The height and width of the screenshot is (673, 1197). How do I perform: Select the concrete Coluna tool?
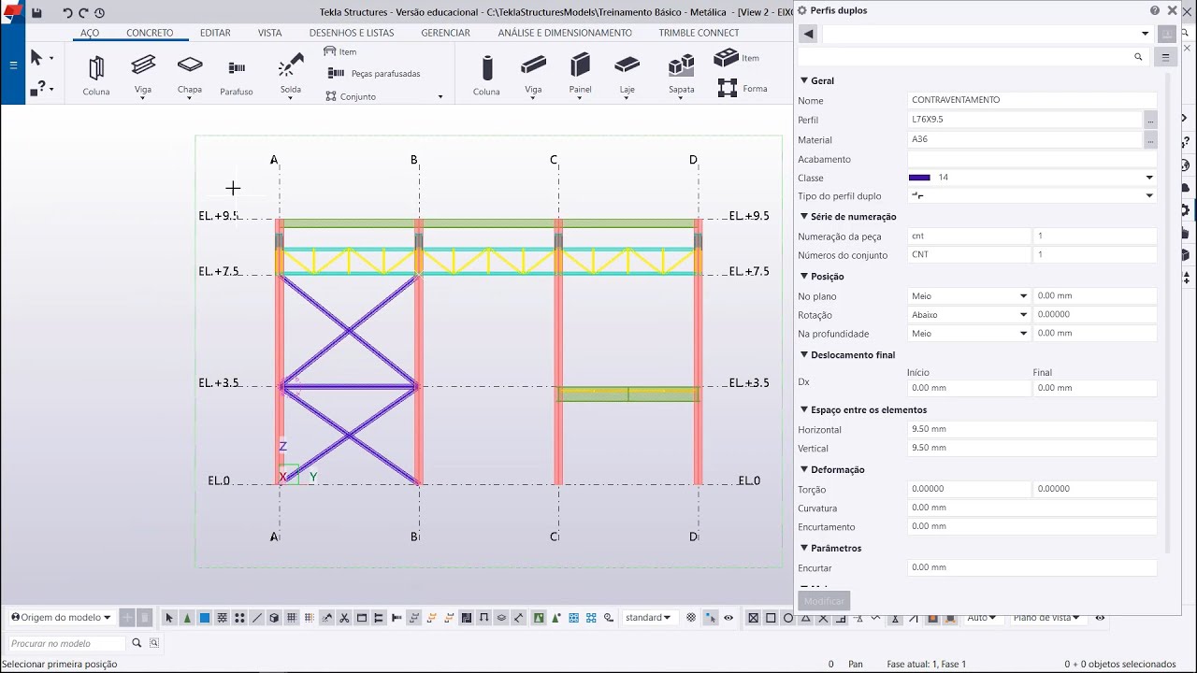pos(486,74)
